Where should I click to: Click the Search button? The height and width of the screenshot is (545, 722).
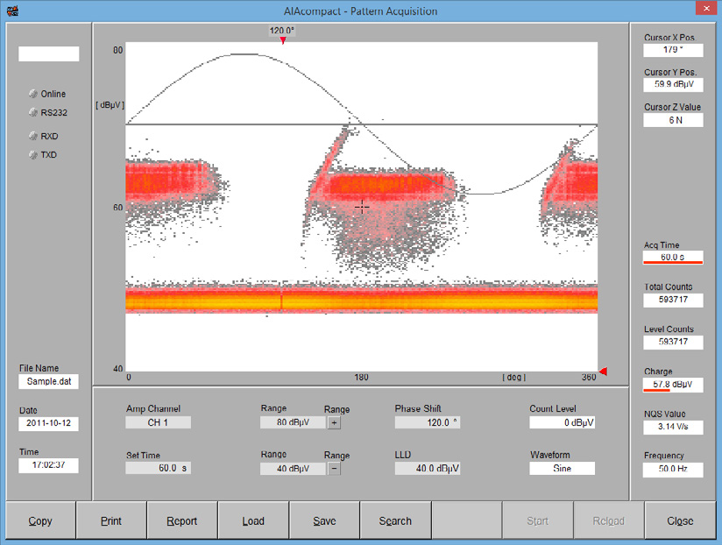coord(395,520)
